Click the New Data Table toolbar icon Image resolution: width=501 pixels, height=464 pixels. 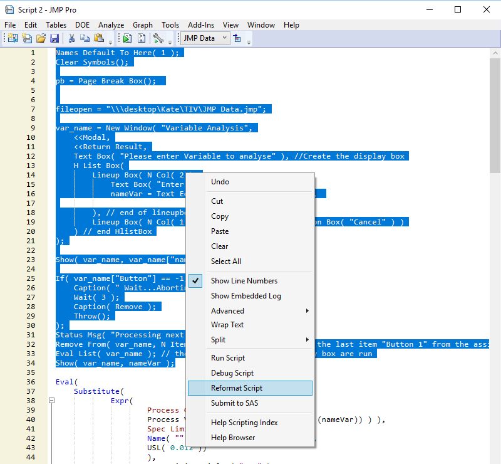13,38
